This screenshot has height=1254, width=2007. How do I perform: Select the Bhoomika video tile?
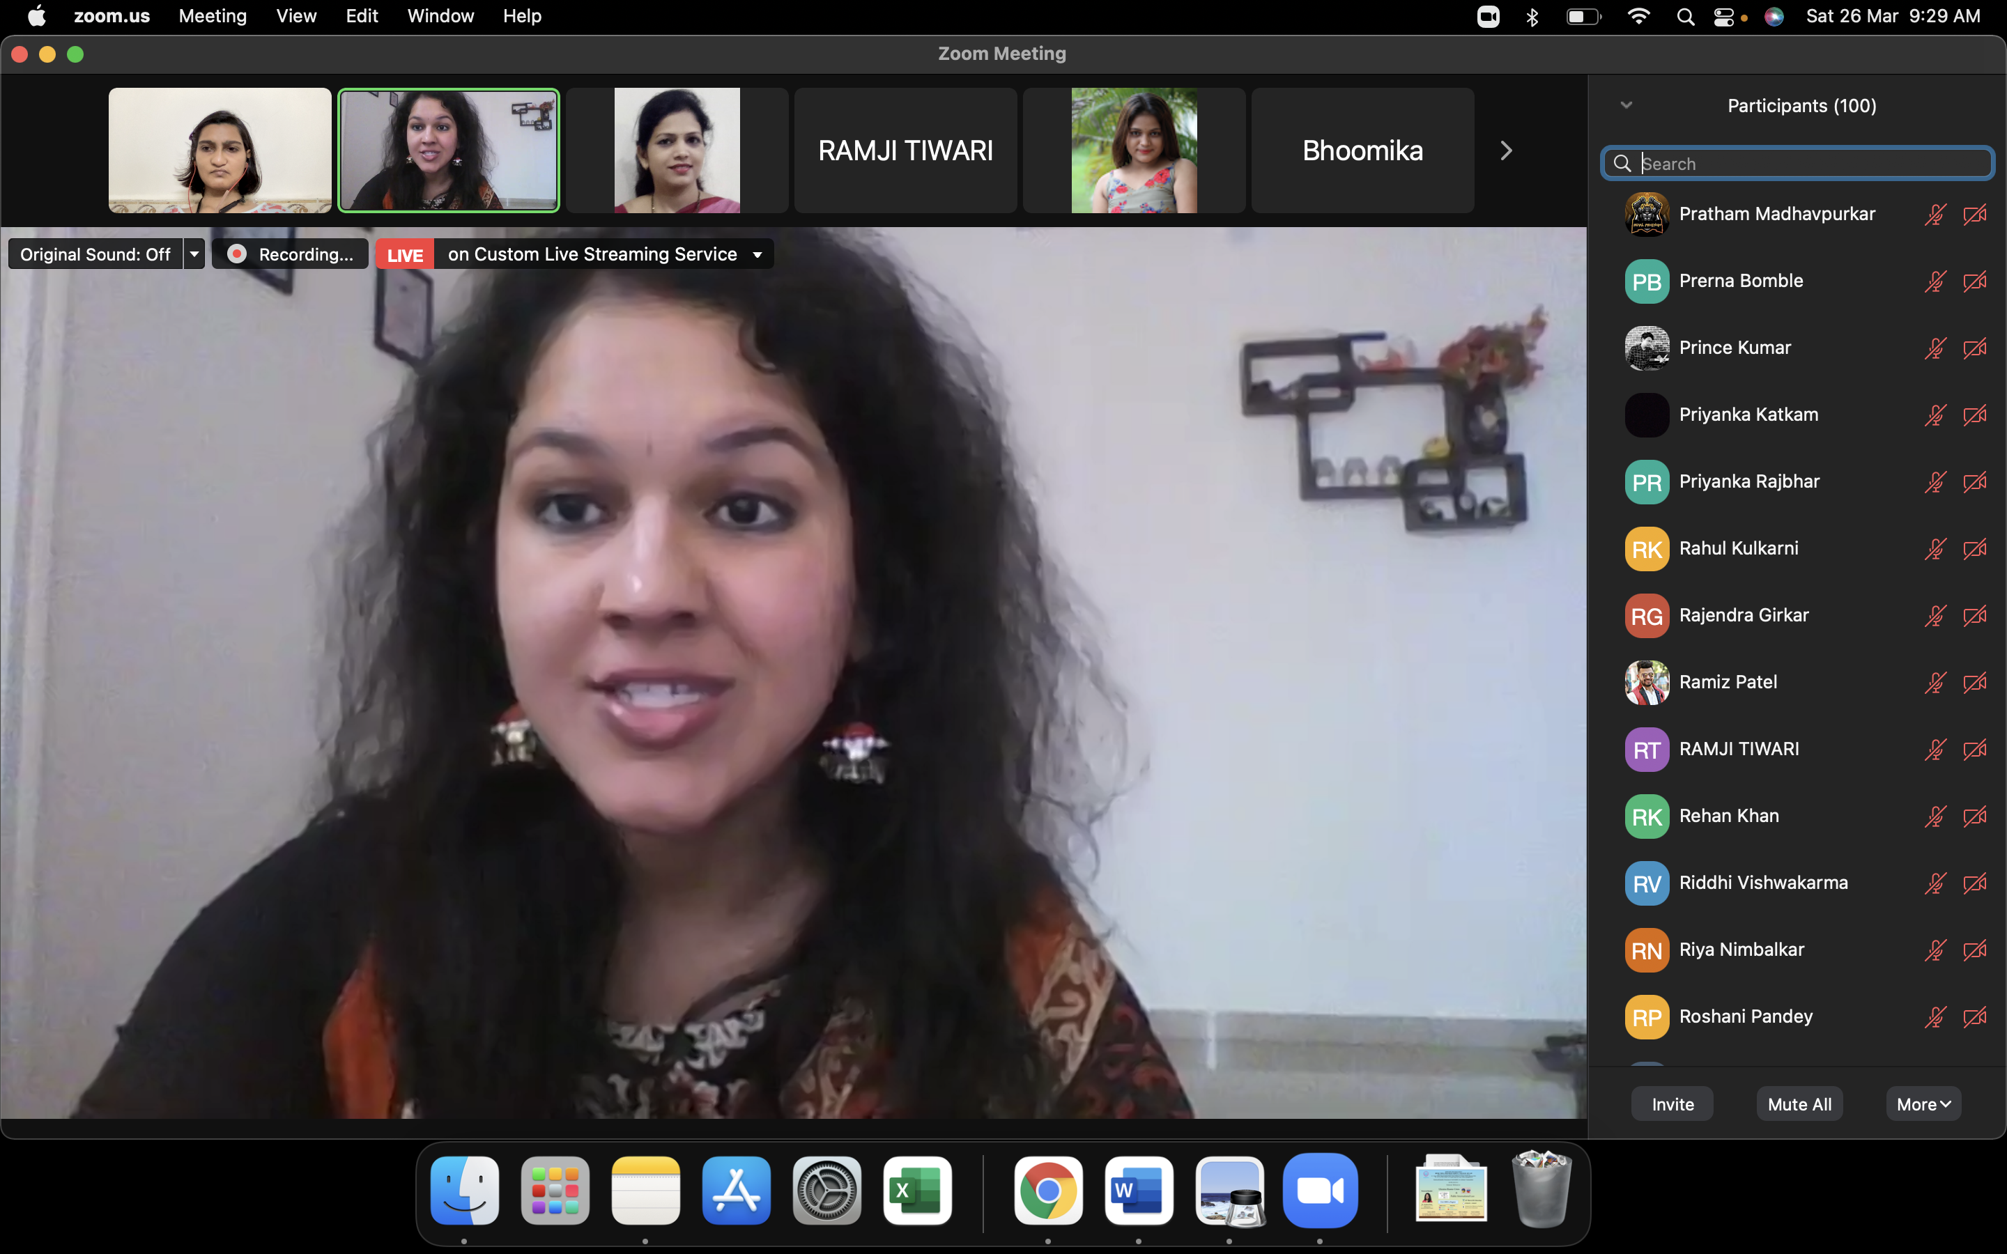click(x=1362, y=151)
